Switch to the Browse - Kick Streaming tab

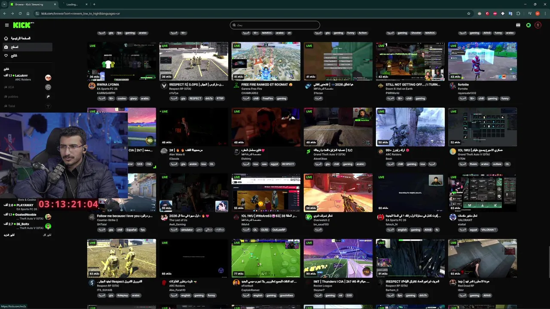click(x=33, y=4)
